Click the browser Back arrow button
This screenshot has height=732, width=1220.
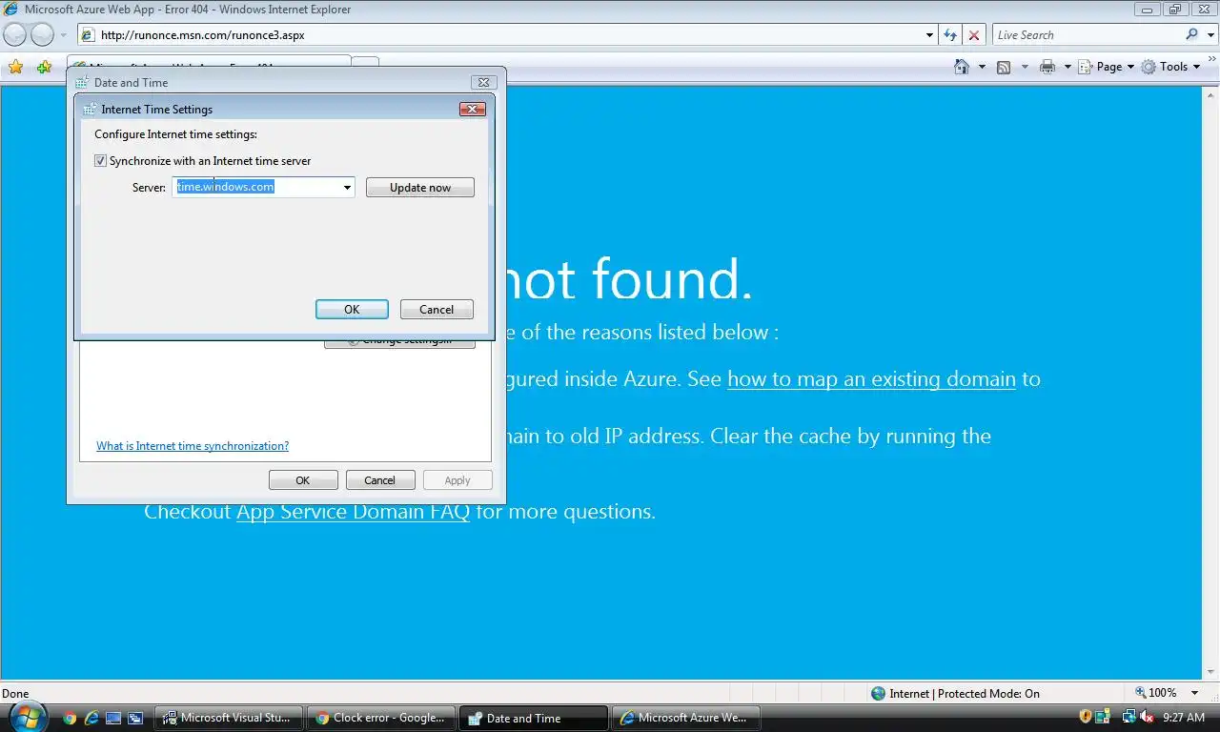15,35
